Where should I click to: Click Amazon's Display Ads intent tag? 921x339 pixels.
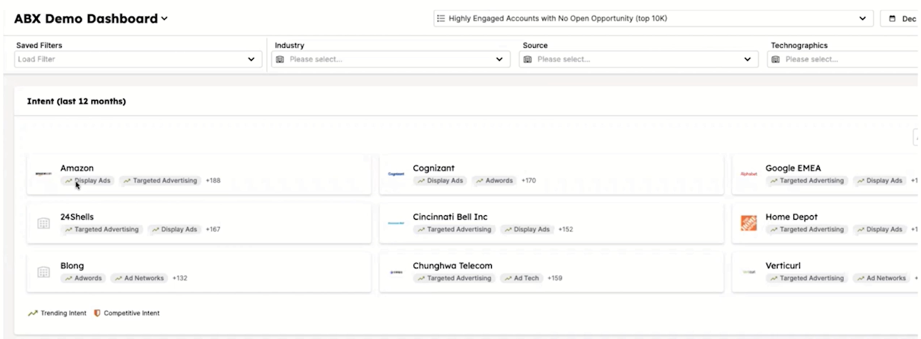coord(88,180)
